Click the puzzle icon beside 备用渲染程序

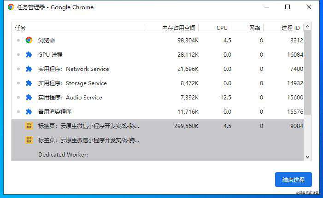(29, 111)
